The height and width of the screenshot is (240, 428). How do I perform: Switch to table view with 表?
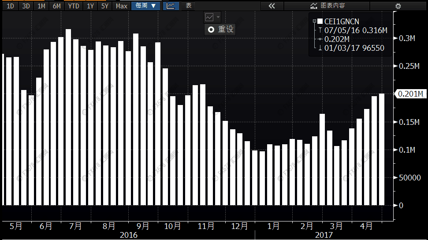pyautogui.click(x=189, y=6)
